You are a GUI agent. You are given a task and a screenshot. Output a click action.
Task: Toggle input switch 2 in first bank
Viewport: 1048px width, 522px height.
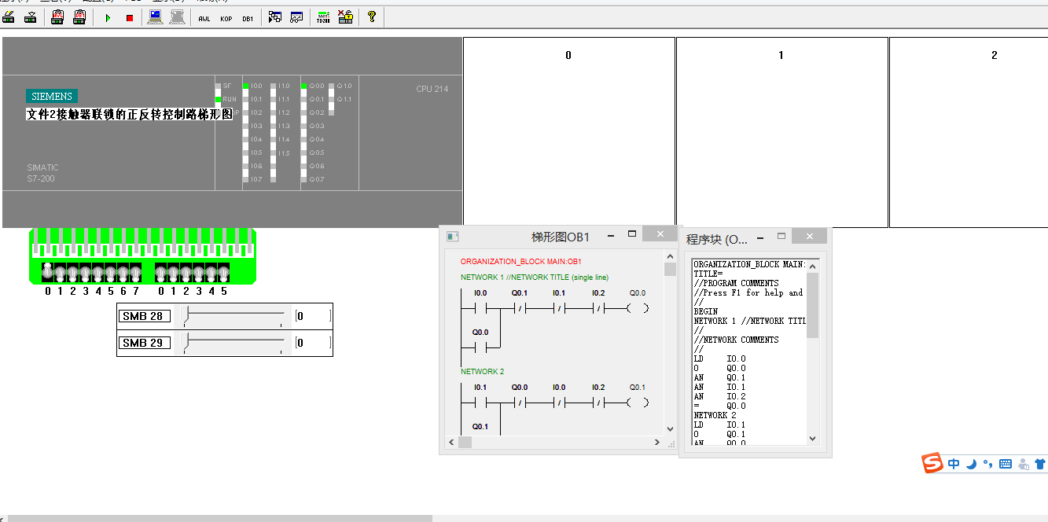pos(72,272)
